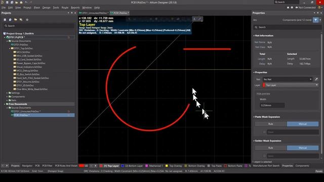Image resolution: width=324 pixels, height=182 pixels.
Task: Click the blue Bottom Layer color swatch
Action: pos(123,166)
